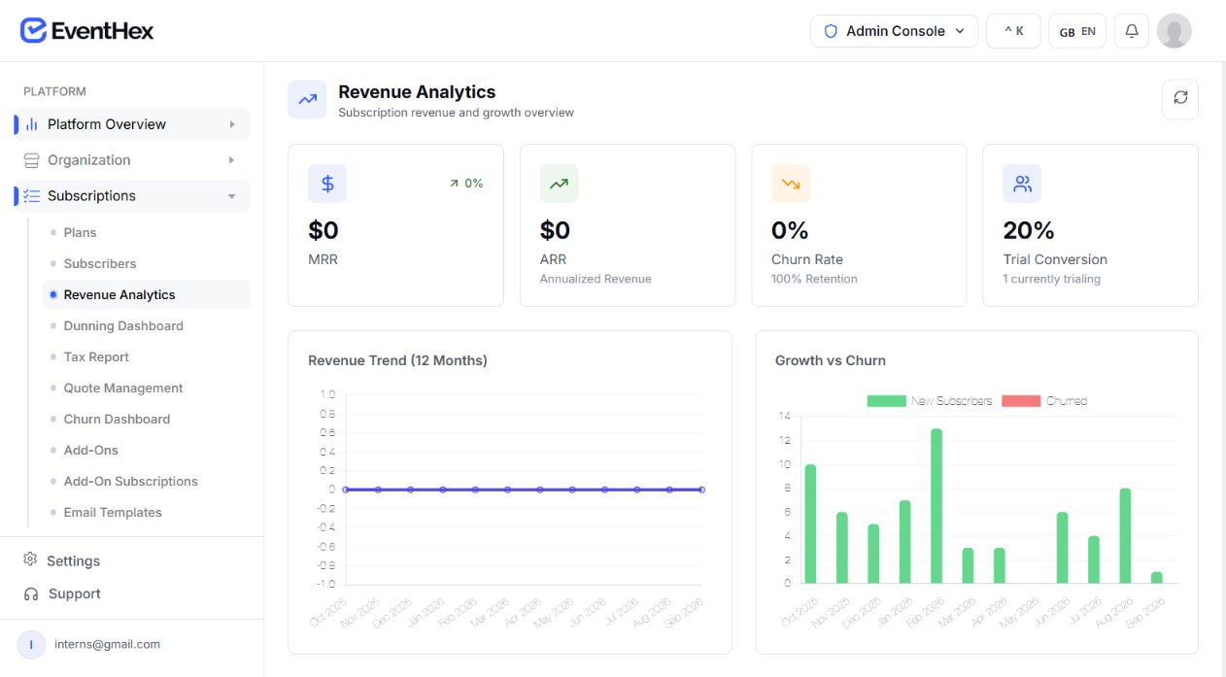Image resolution: width=1226 pixels, height=677 pixels.
Task: Click the Revenue Analytics trend header icon
Action: (307, 99)
